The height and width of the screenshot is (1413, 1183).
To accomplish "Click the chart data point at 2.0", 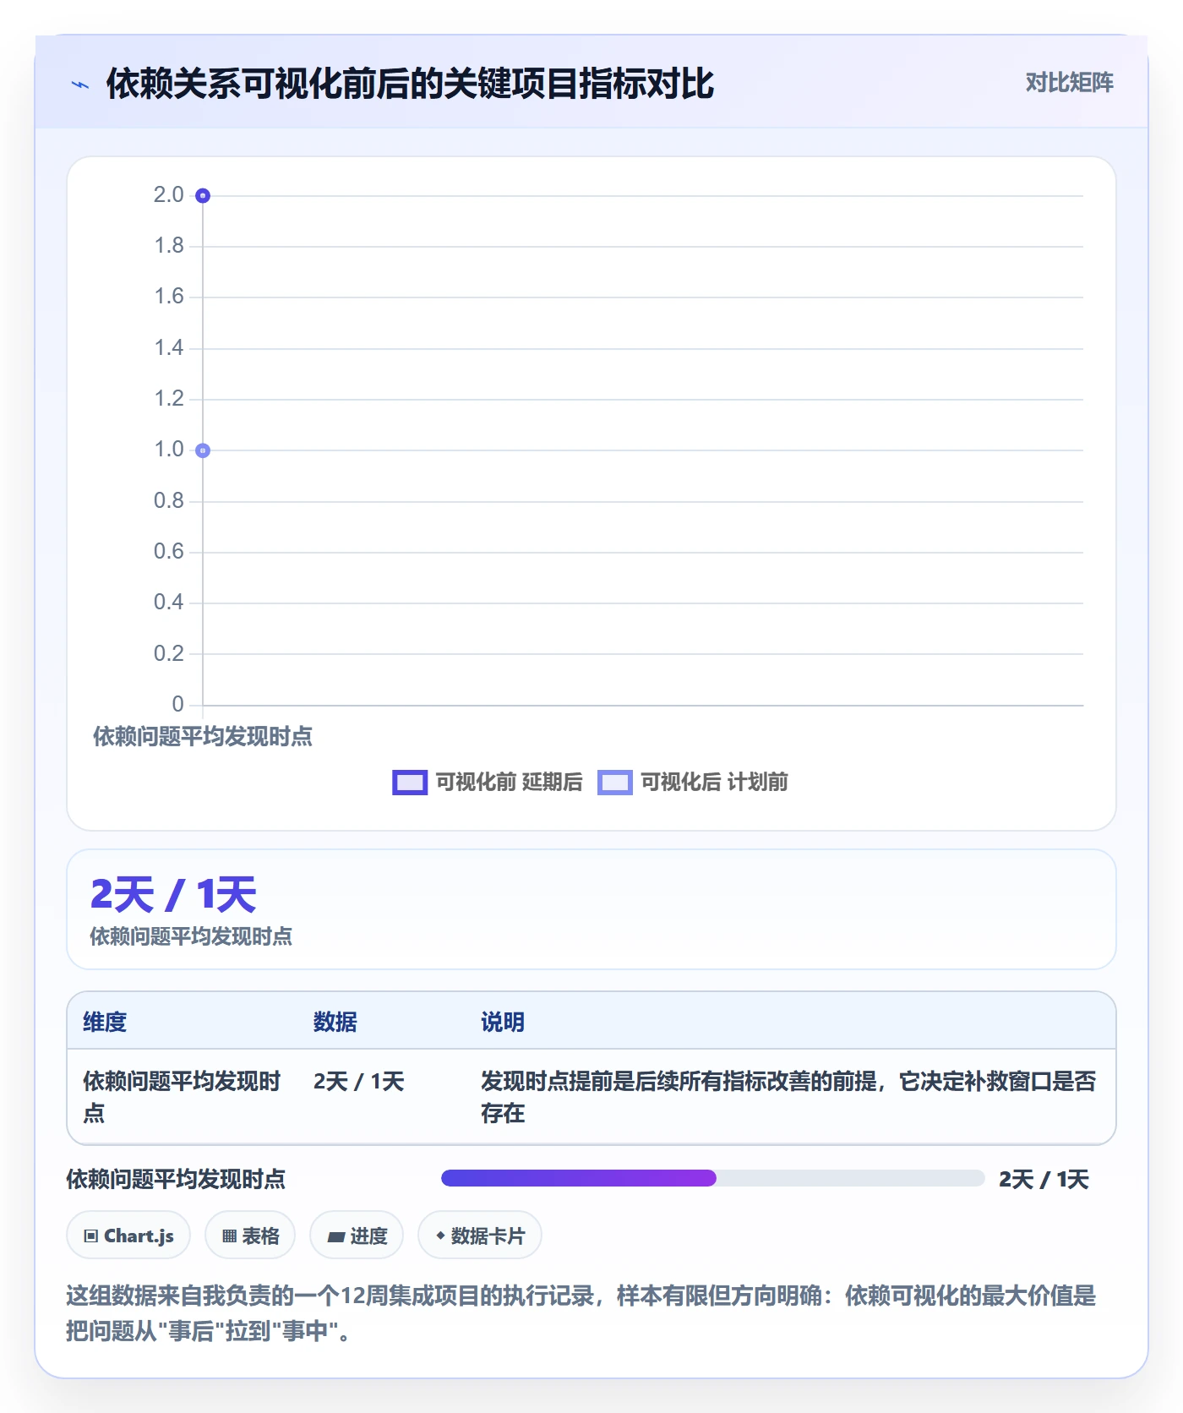I will (x=203, y=196).
